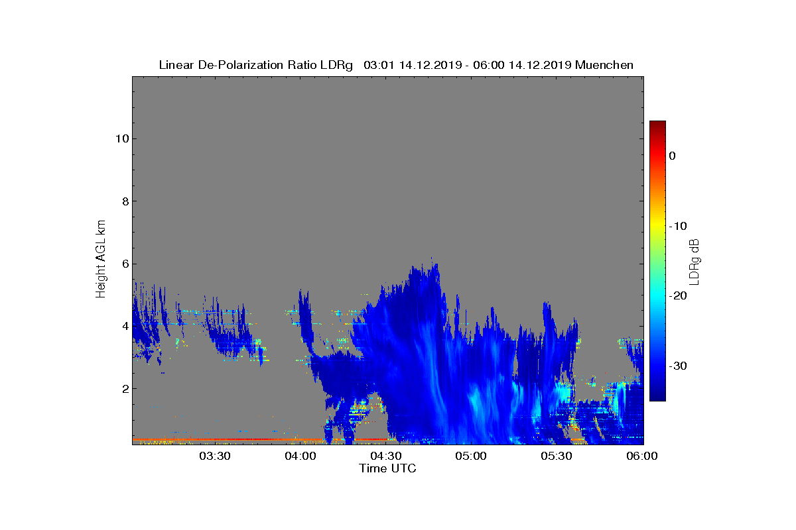The width and height of the screenshot is (796, 530).
Task: Click the colorbar tick label -10
Action: coord(677,226)
